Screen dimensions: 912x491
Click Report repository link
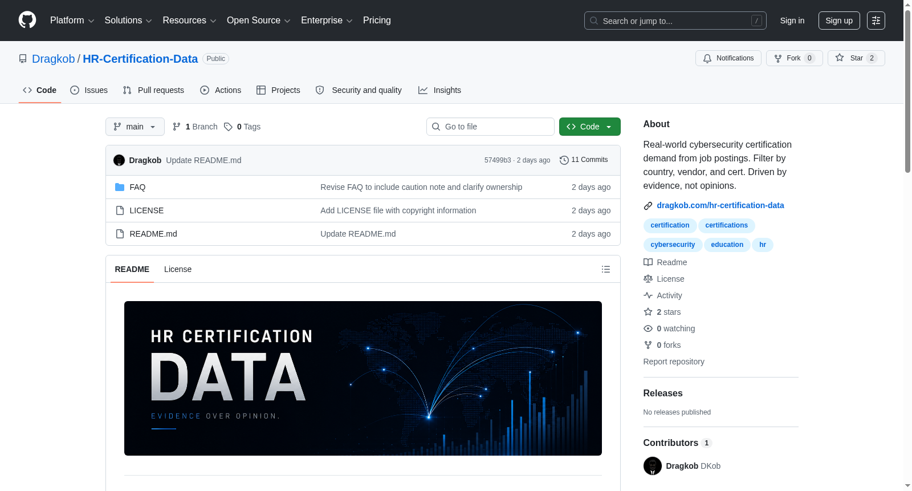[x=674, y=362]
